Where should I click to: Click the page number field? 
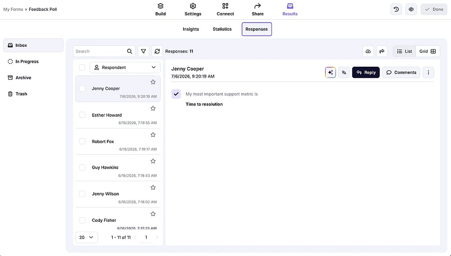click(x=146, y=238)
